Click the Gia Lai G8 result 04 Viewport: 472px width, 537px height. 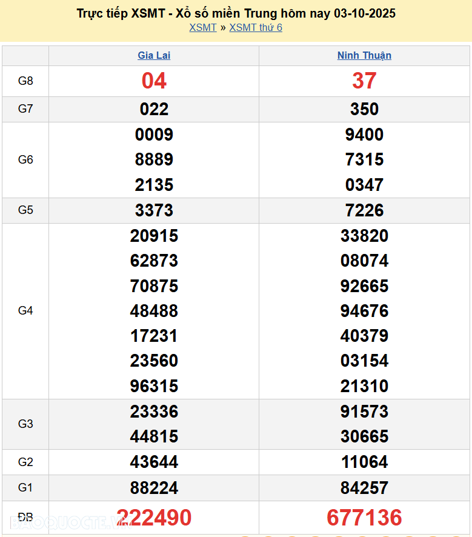pyautogui.click(x=154, y=81)
